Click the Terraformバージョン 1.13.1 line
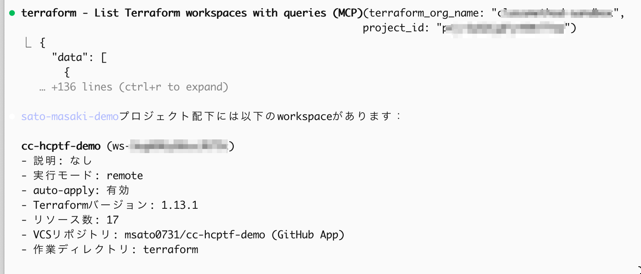This screenshot has width=641, height=274. click(x=109, y=205)
